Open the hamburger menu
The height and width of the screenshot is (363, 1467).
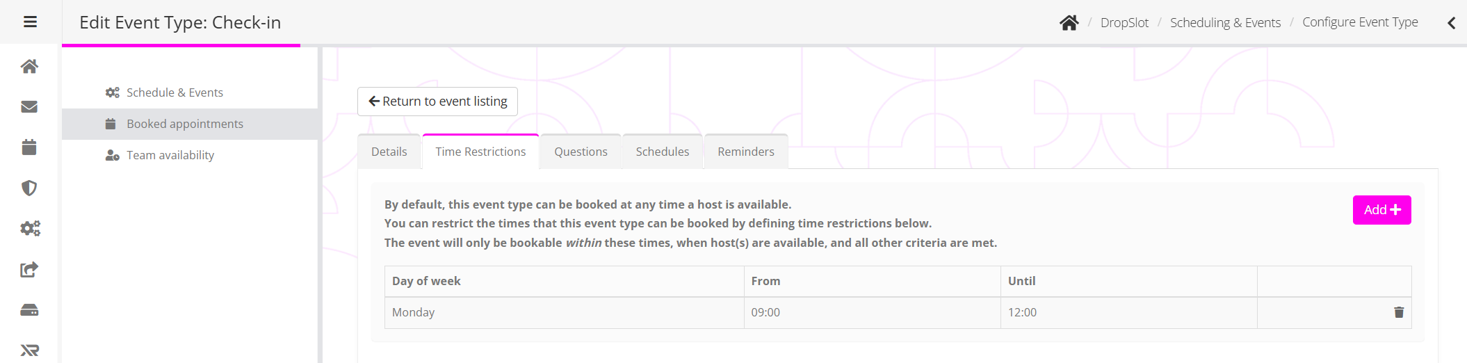[x=30, y=22]
